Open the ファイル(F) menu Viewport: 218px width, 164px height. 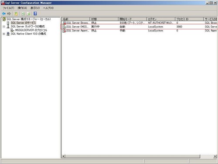point(9,8)
